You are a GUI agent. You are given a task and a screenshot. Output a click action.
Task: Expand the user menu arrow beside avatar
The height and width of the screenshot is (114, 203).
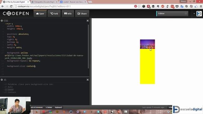coord(194,13)
